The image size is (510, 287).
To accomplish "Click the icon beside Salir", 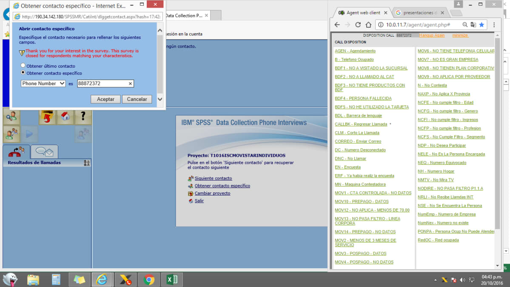I will (191, 201).
